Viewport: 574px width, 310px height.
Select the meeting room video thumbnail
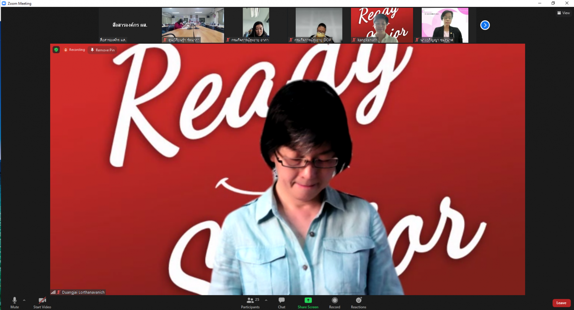[193, 25]
